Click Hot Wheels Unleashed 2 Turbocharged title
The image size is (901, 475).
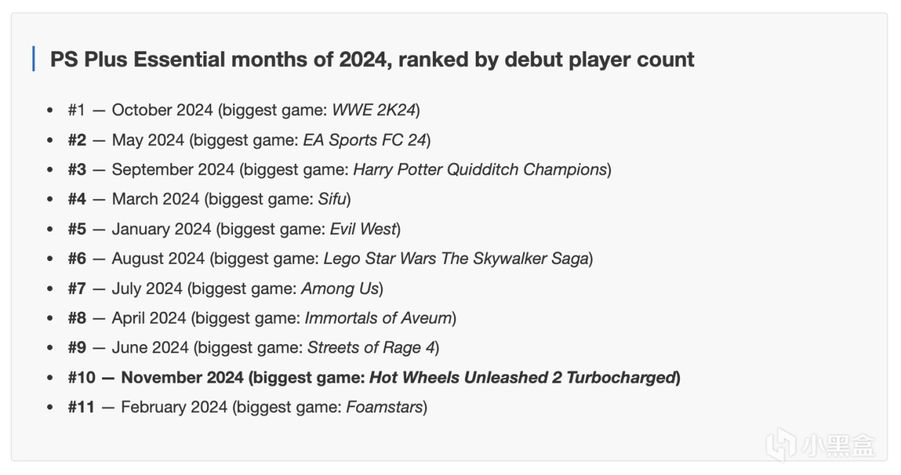pos(522,378)
